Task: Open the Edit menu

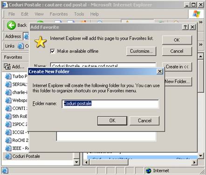Action: coord(25,14)
